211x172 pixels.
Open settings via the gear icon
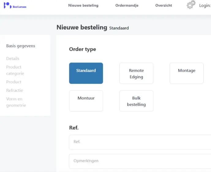pos(191,5)
